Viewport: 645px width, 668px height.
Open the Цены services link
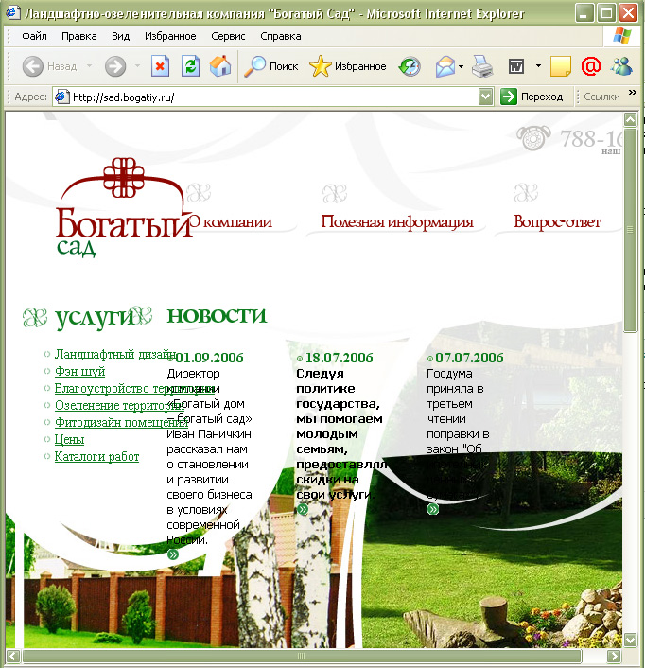click(69, 440)
